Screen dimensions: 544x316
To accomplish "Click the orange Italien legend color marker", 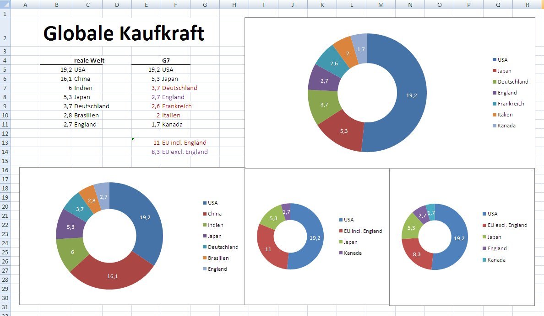I will coord(495,115).
